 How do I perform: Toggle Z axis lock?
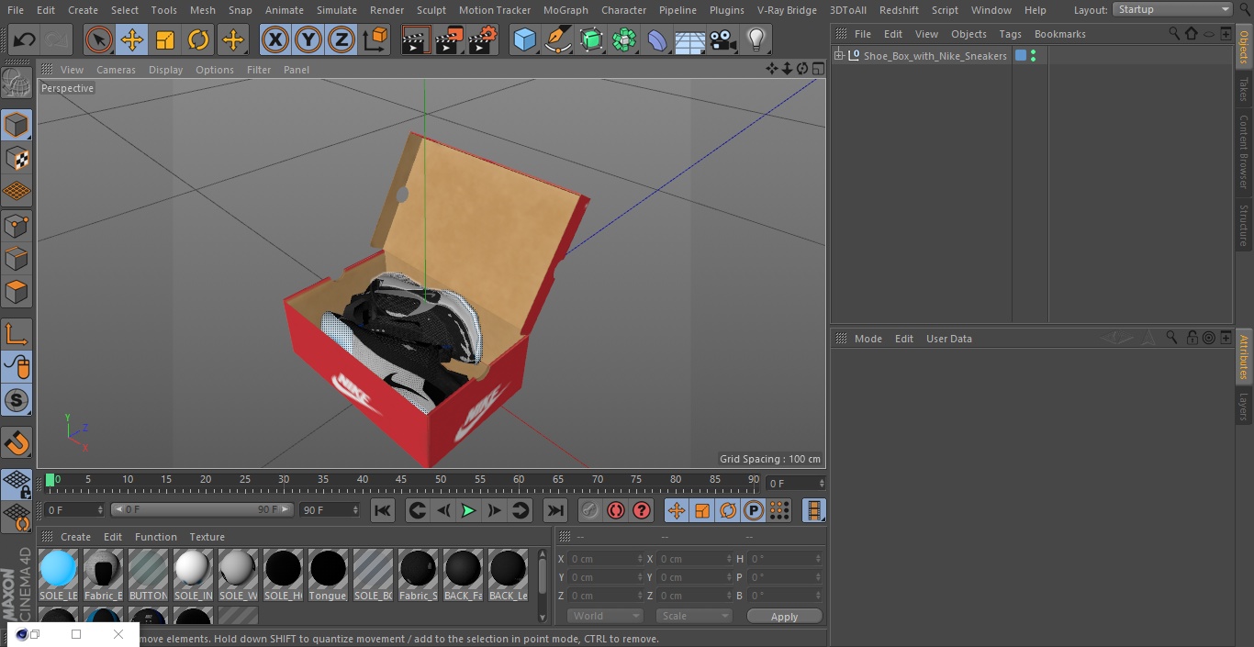pos(341,39)
